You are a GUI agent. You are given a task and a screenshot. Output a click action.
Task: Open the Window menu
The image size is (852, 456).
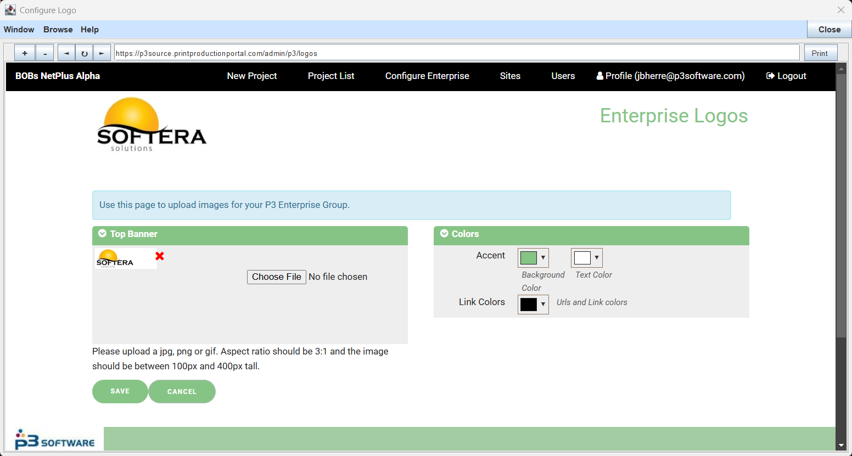(19, 30)
